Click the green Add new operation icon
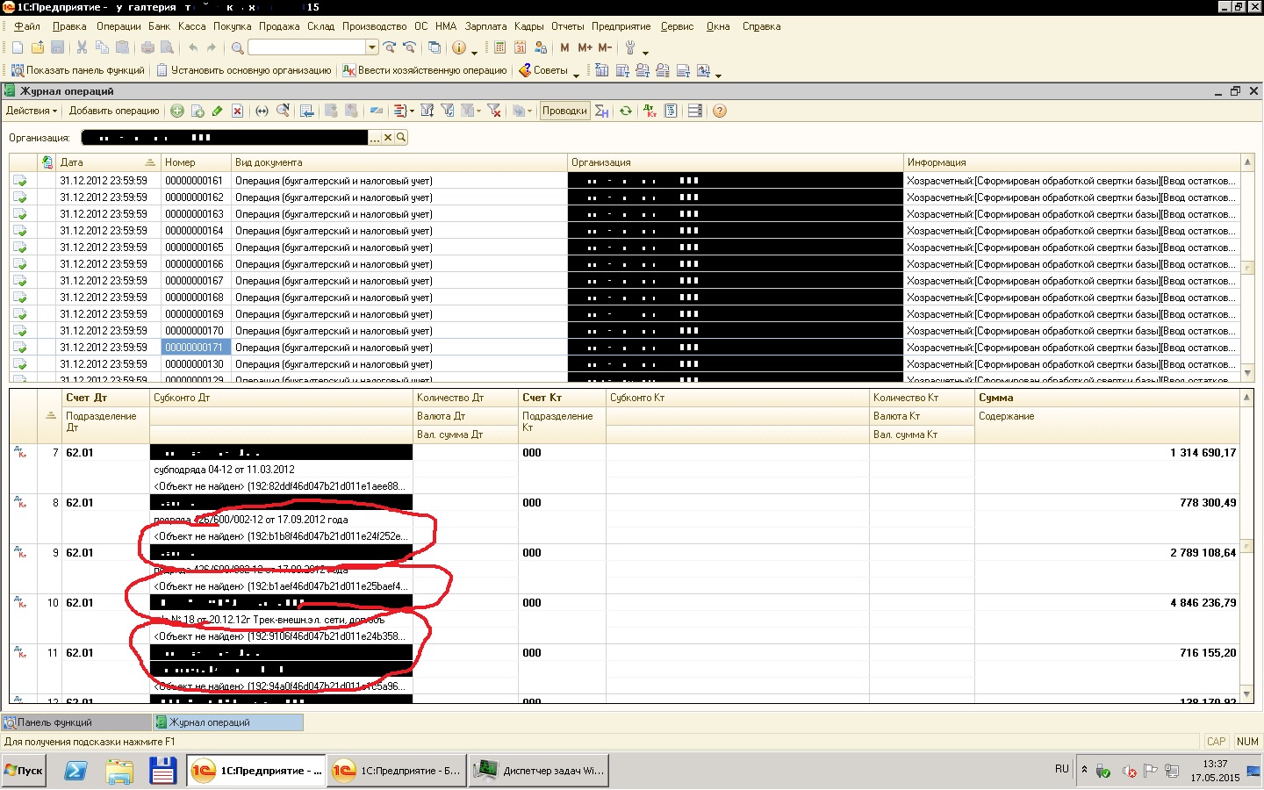Viewport: 1264px width, 790px height. coord(177,111)
